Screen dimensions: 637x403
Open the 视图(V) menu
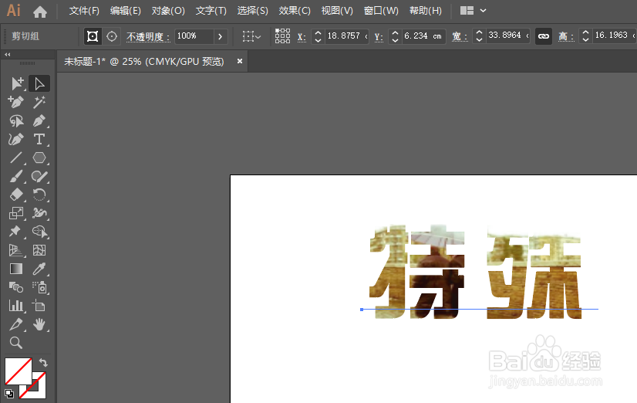(337, 11)
